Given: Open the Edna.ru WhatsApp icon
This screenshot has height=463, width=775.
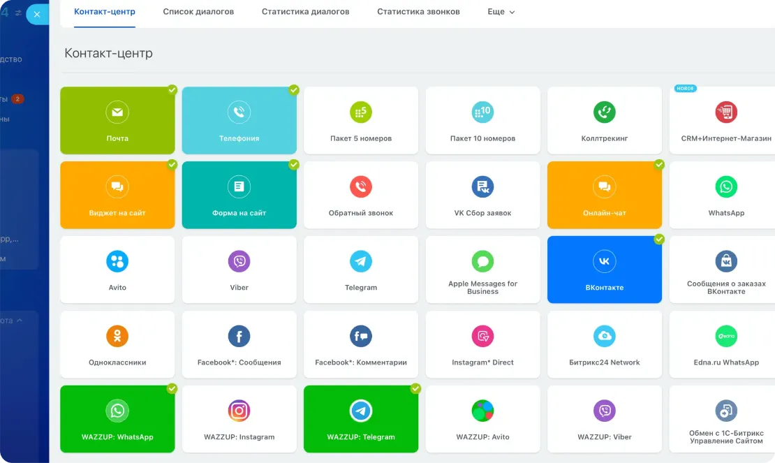Looking at the screenshot, I should point(726,336).
